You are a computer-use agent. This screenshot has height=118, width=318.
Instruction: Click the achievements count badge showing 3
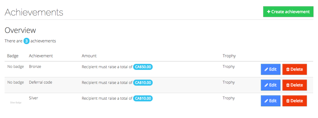[x=26, y=41]
